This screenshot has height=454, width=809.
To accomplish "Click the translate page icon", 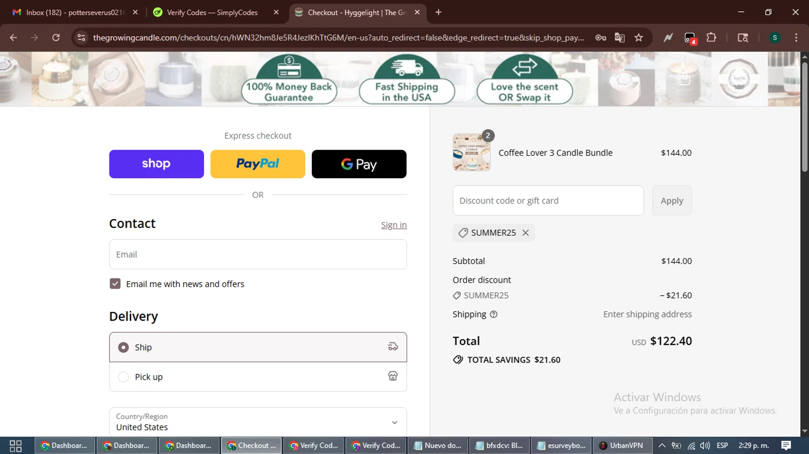I will tap(620, 38).
